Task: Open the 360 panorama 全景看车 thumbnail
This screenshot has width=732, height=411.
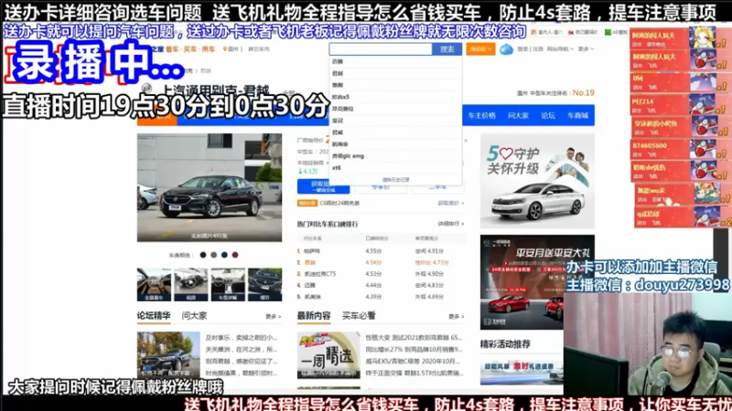Action: [x=154, y=284]
